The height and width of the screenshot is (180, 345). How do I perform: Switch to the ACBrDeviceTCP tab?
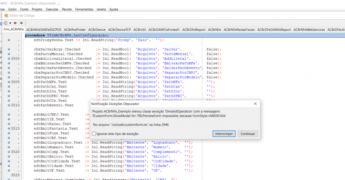coord(120,29)
